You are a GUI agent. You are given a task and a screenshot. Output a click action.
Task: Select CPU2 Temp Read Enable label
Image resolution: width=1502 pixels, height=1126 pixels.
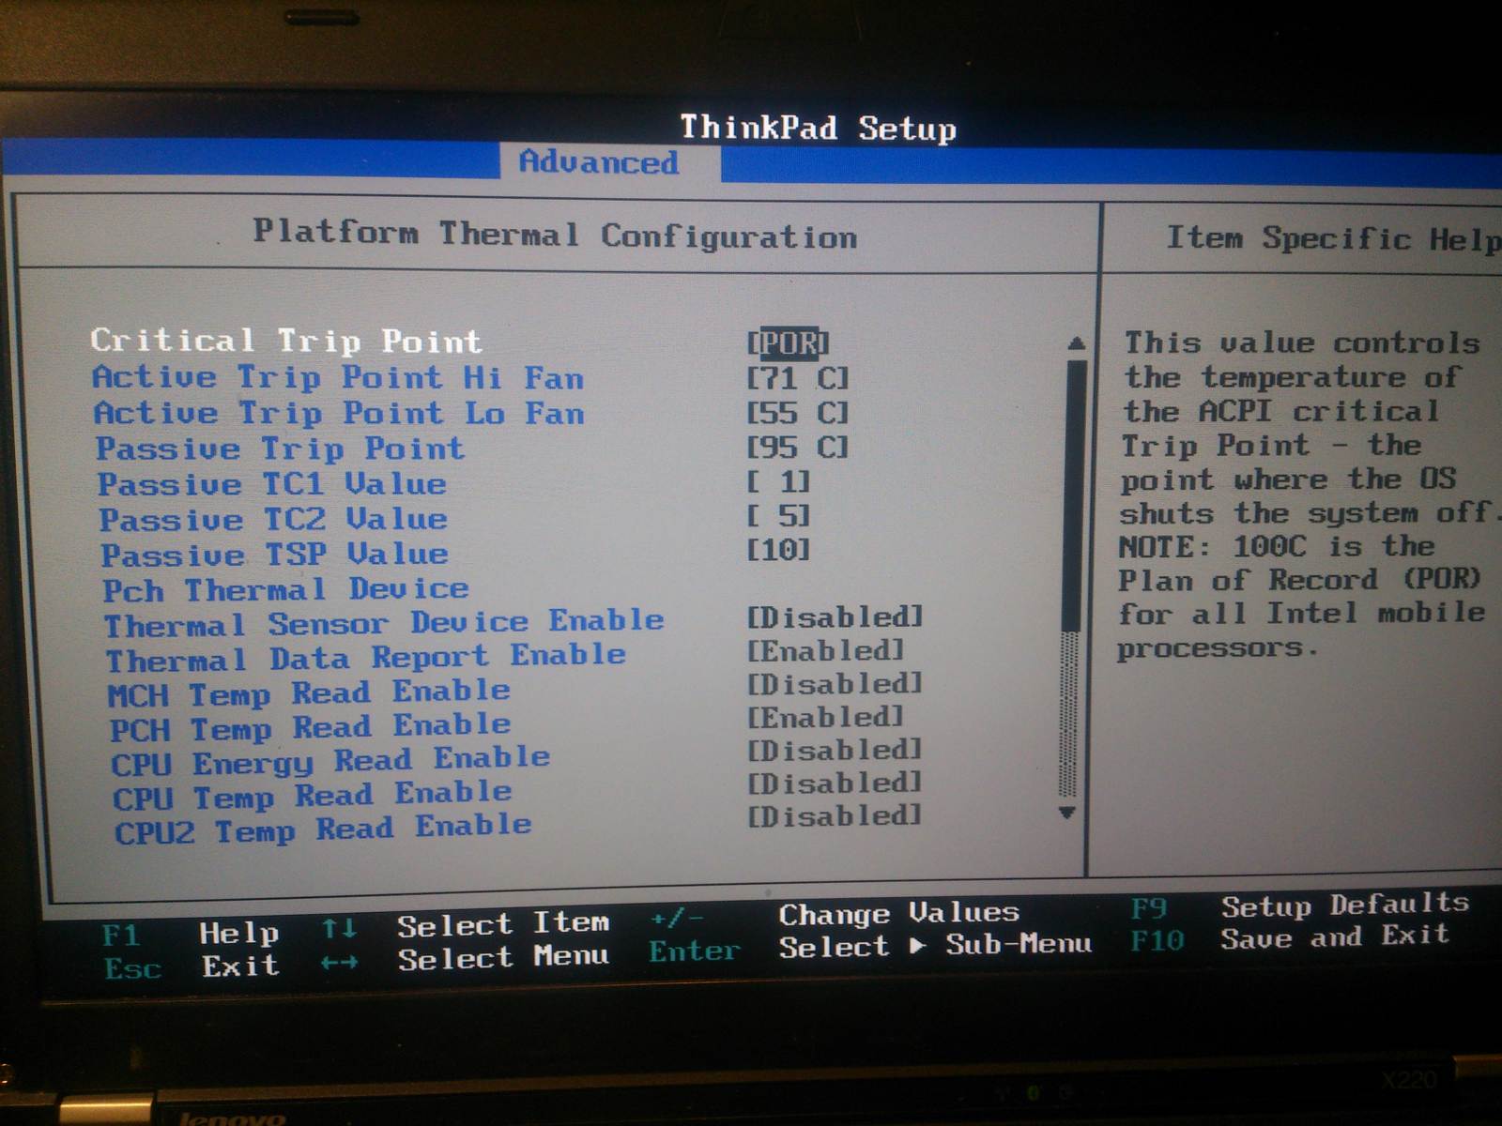[x=324, y=829]
